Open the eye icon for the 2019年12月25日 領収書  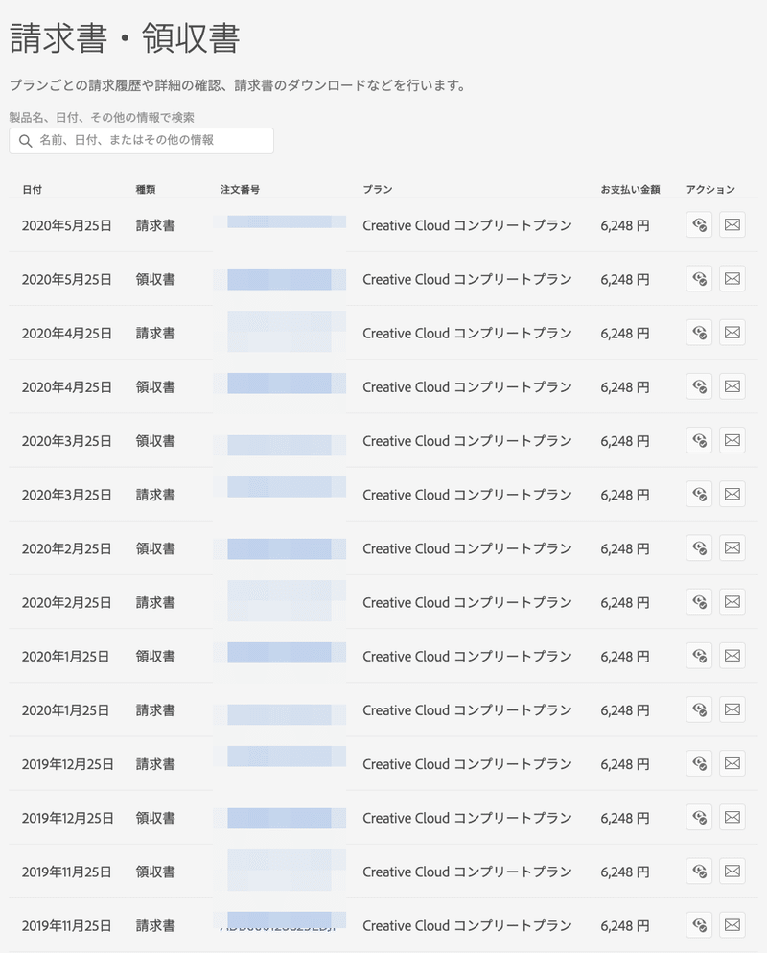(x=698, y=817)
